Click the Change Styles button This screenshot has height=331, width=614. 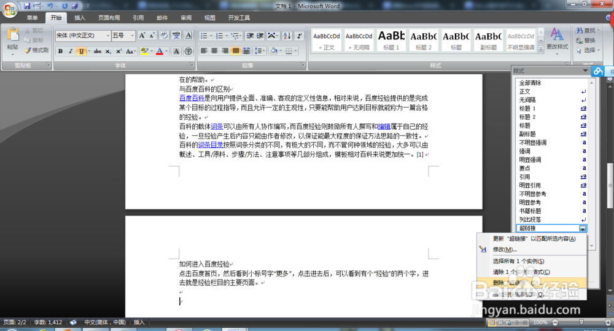pyautogui.click(x=558, y=41)
